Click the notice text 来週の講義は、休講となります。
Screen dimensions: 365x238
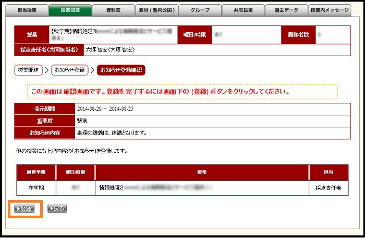(112, 133)
